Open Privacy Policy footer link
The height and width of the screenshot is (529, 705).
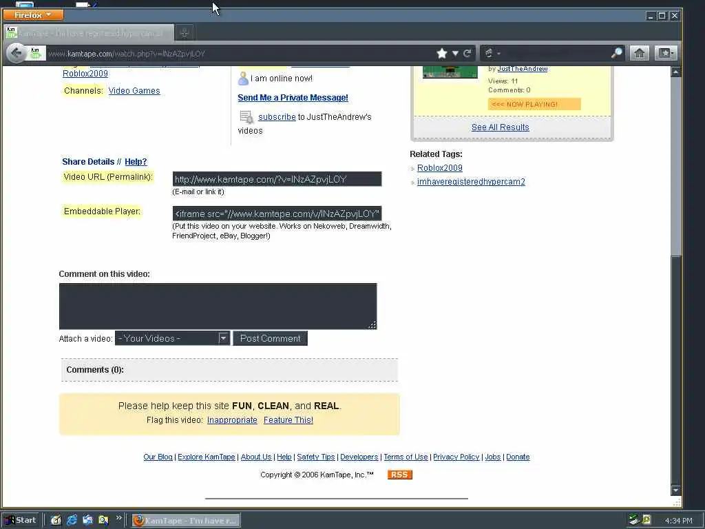point(456,457)
